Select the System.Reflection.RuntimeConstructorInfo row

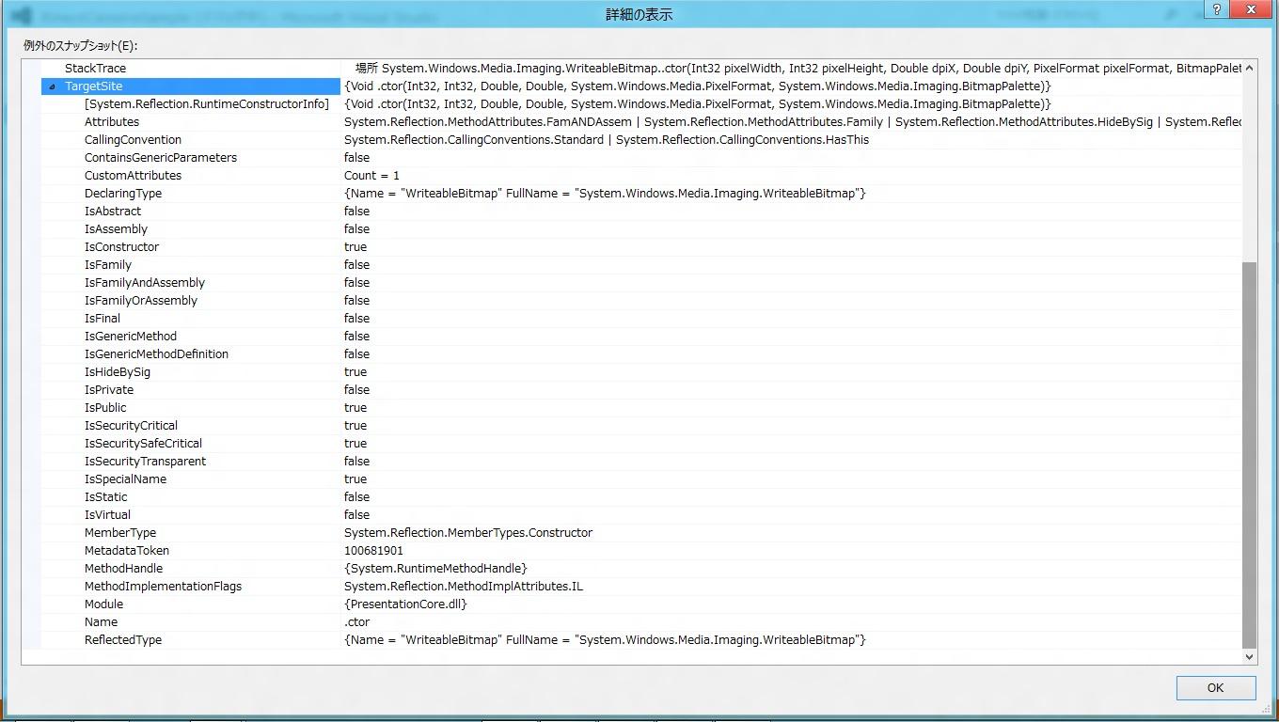click(642, 104)
